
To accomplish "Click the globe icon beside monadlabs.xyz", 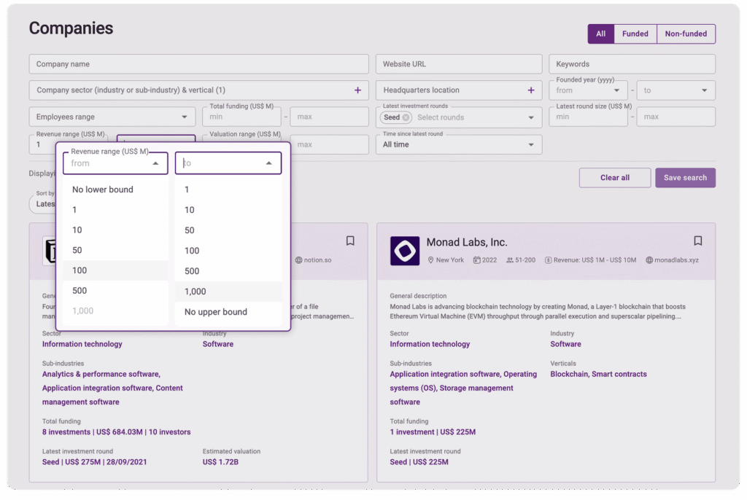I will point(649,260).
